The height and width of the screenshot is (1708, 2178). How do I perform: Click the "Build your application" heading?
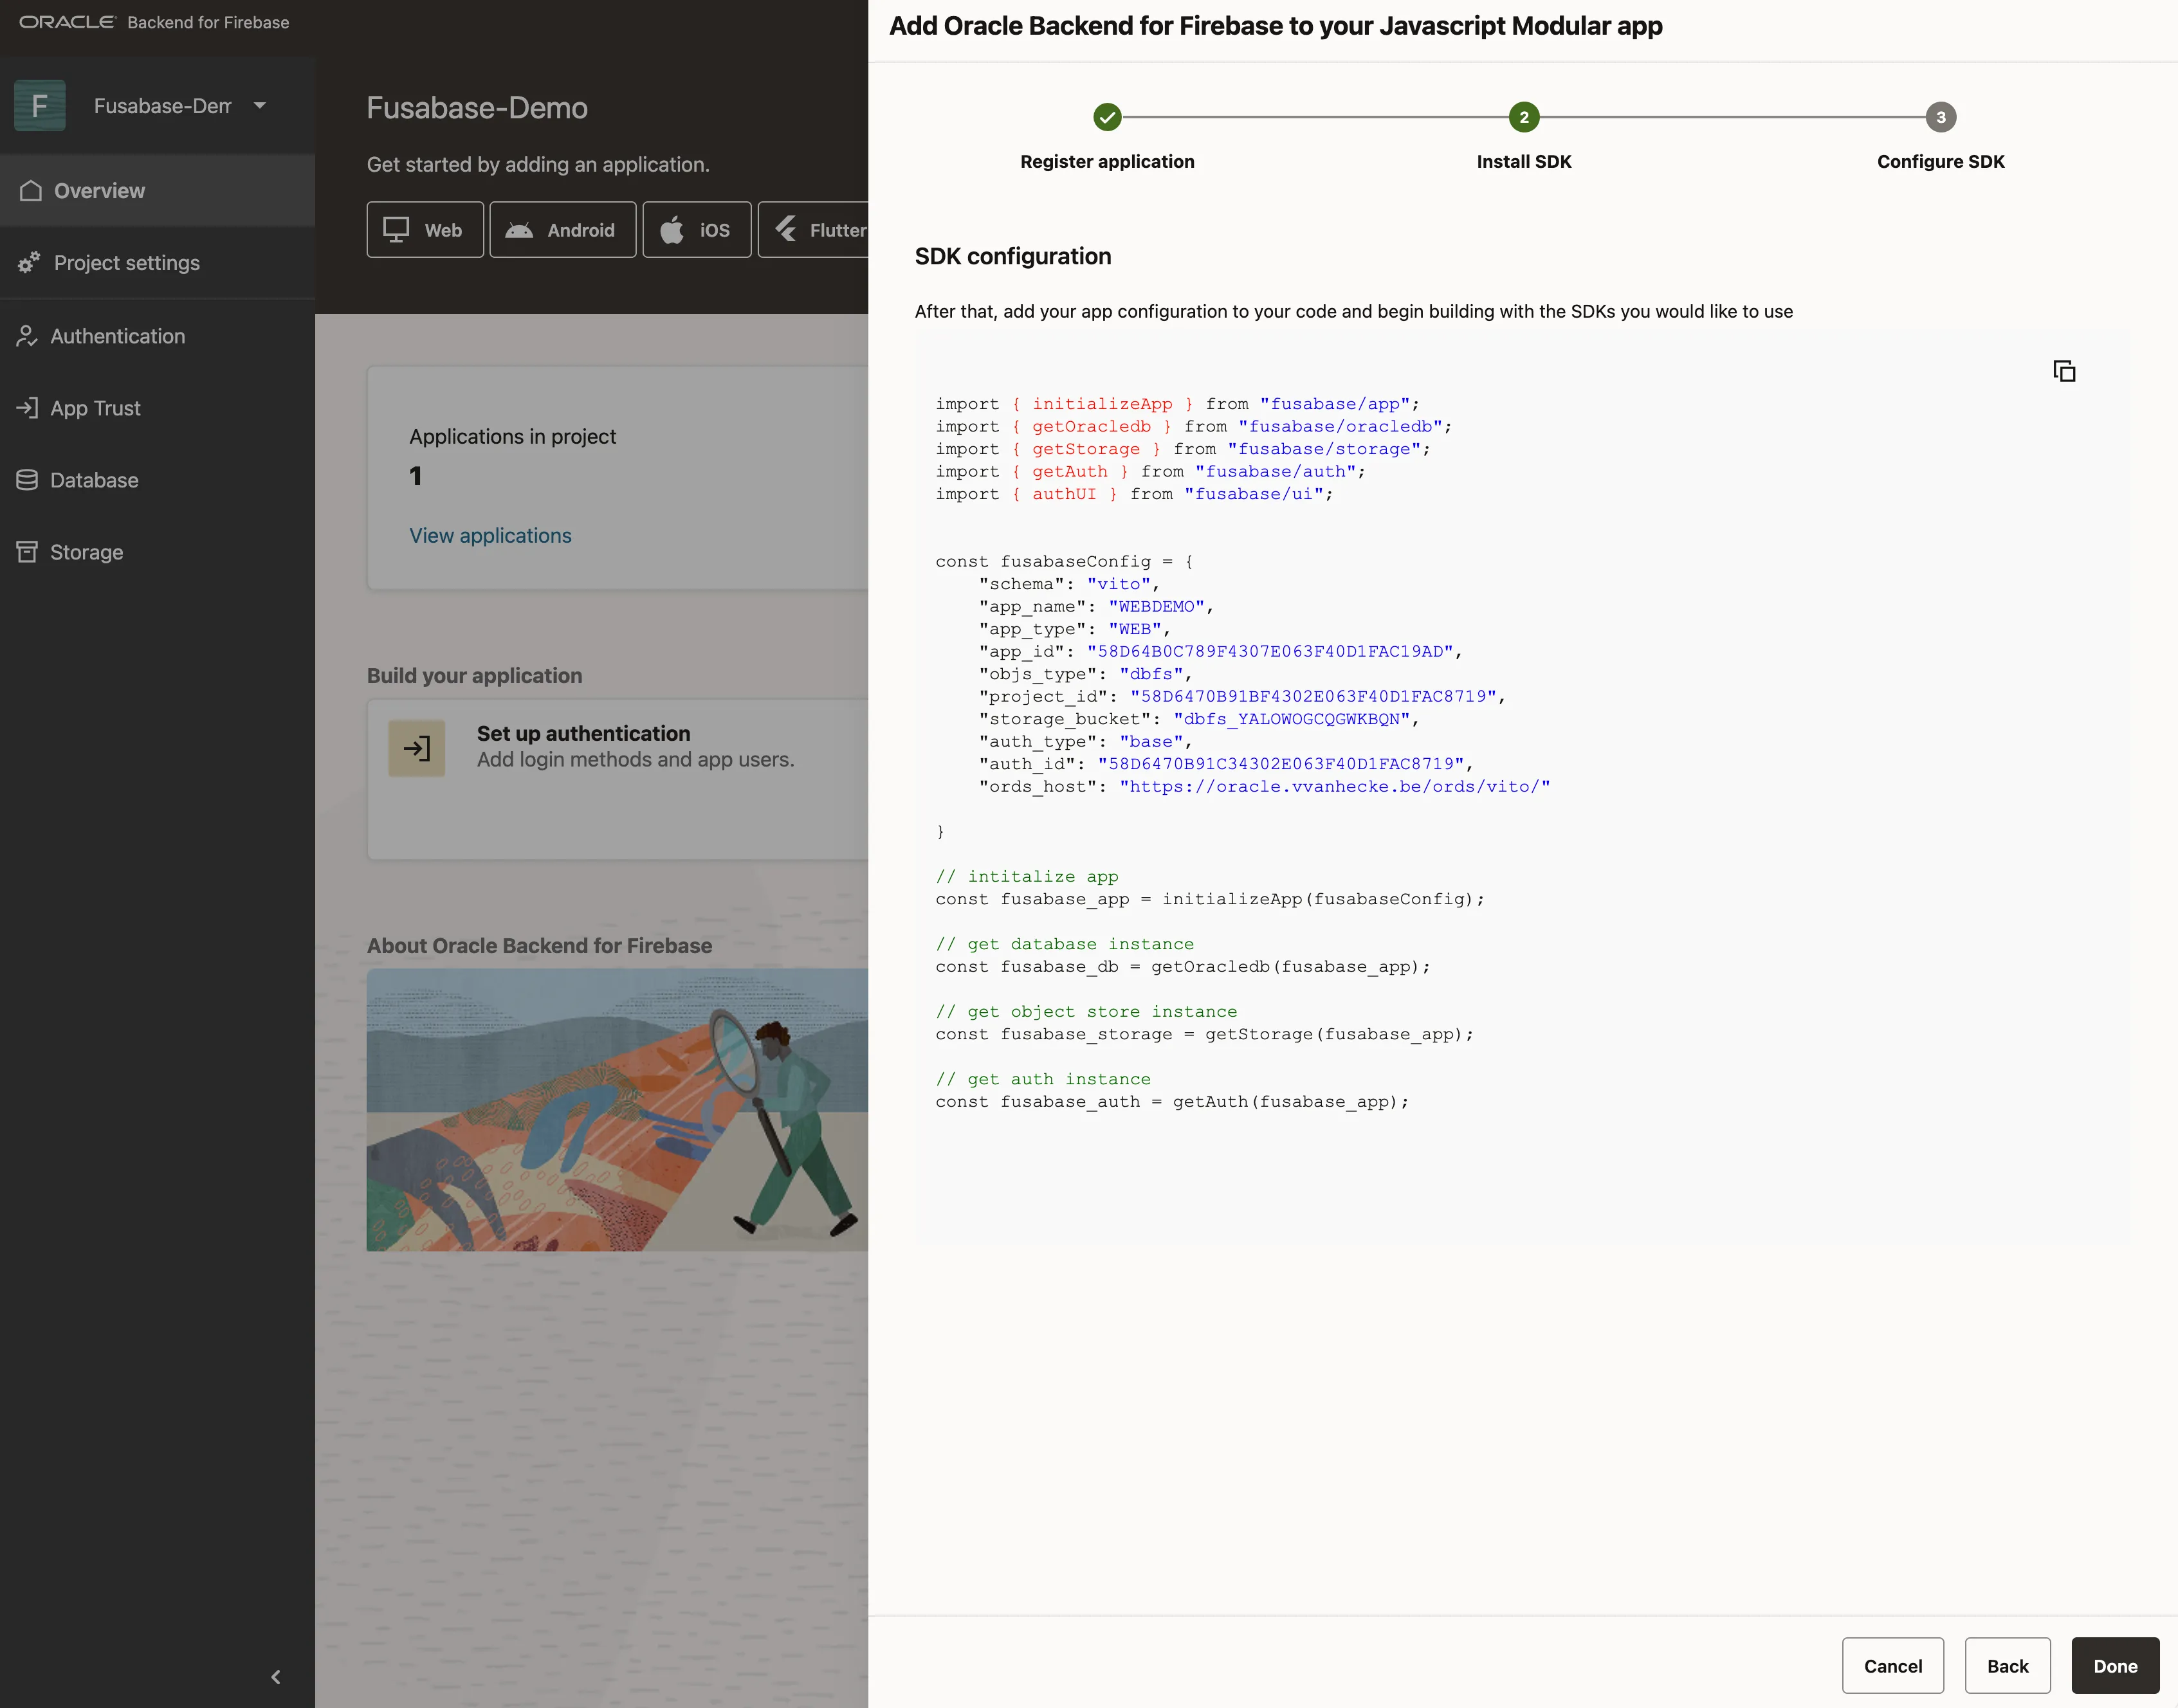click(x=474, y=675)
